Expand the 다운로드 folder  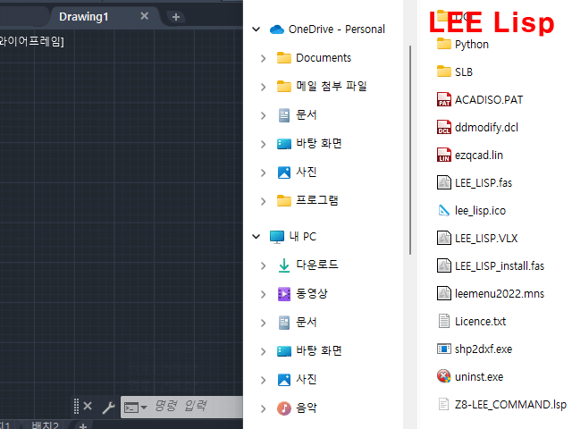click(264, 265)
